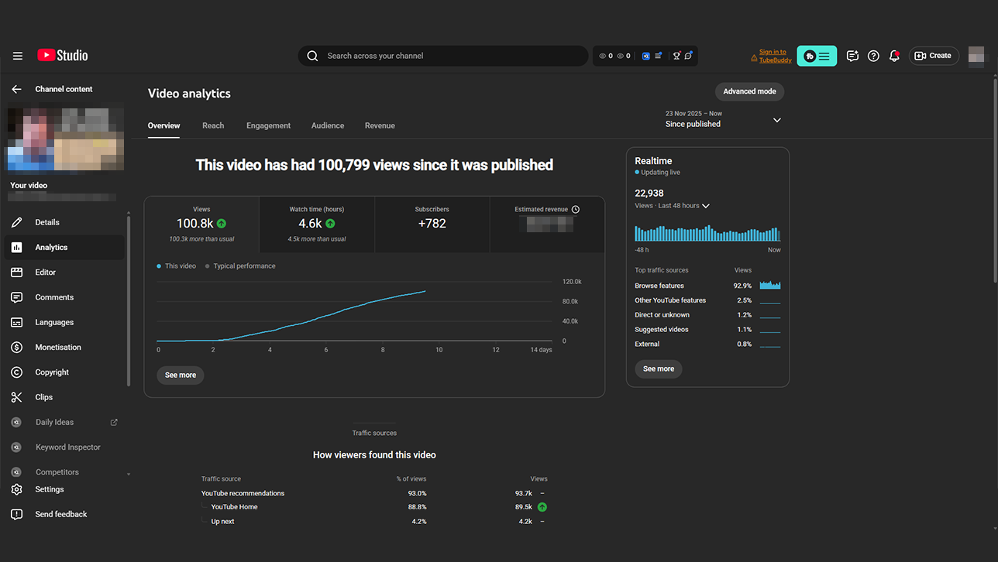
Task: Switch to the Reach tab
Action: (213, 125)
